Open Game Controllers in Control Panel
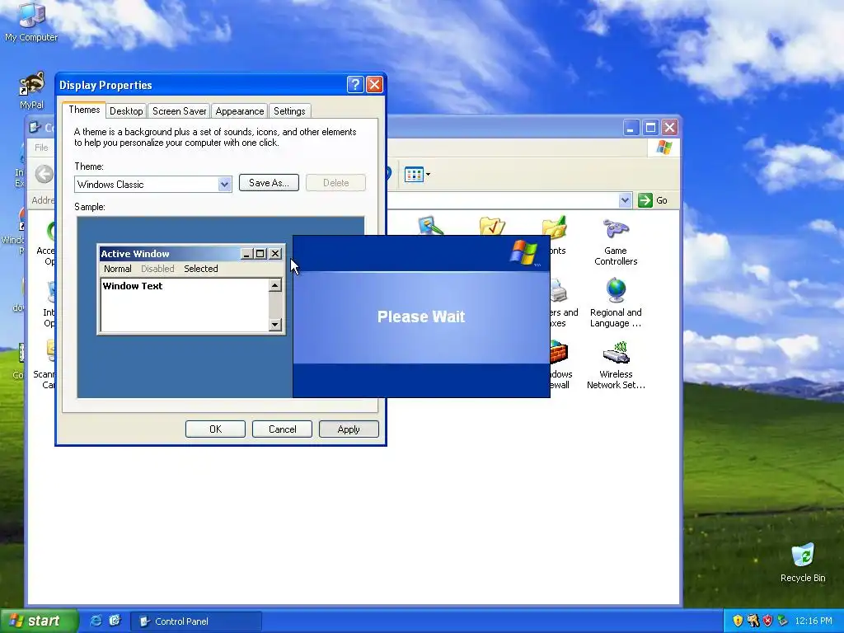Image resolution: width=844 pixels, height=633 pixels. 615,241
